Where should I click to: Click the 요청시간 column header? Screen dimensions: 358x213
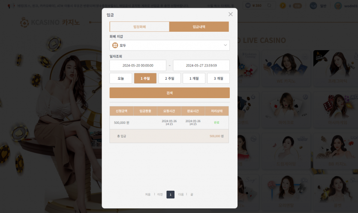click(169, 111)
